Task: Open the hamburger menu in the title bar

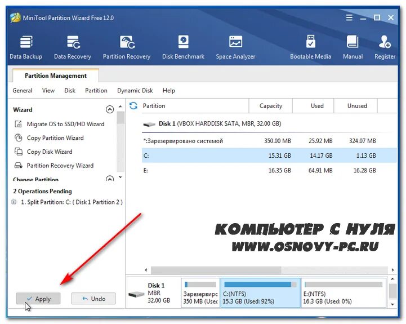Action: pyautogui.click(x=349, y=17)
